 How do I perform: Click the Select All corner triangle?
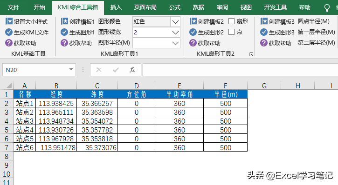pyautogui.click(x=8, y=86)
